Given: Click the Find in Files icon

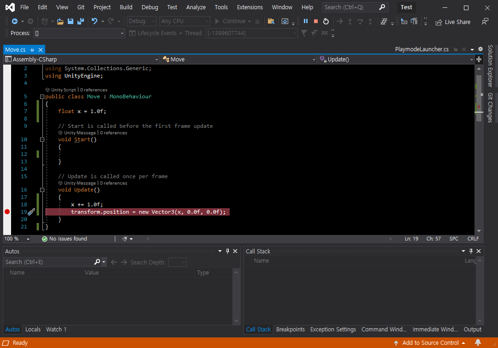Looking at the screenshot, I should [271, 21].
